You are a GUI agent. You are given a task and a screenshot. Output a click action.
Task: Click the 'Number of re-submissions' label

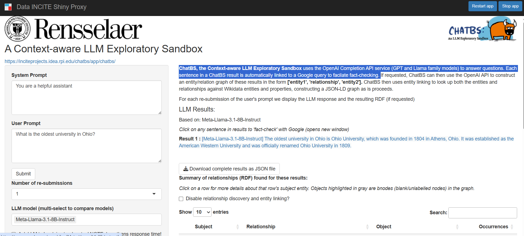tap(42, 183)
